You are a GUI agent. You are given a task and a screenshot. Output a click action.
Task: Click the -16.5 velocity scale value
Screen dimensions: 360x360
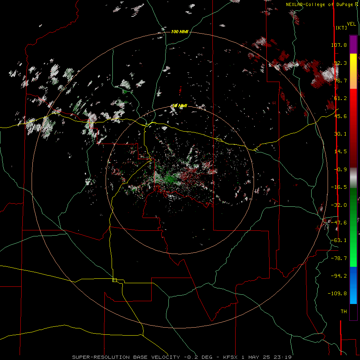pyautogui.click(x=339, y=187)
